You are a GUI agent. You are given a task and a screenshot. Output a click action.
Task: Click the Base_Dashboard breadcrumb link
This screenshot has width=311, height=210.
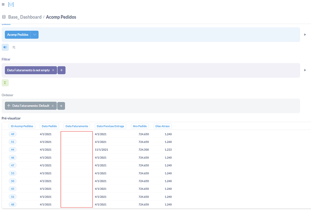click(25, 17)
